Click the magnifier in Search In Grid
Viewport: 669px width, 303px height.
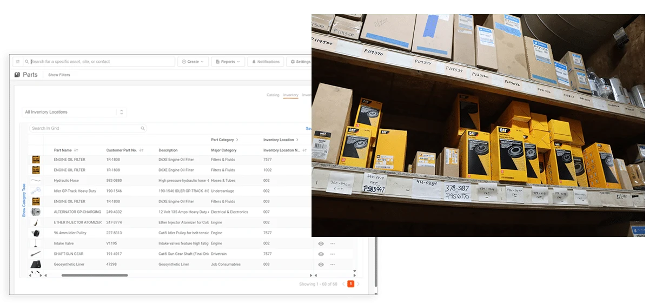tap(143, 128)
